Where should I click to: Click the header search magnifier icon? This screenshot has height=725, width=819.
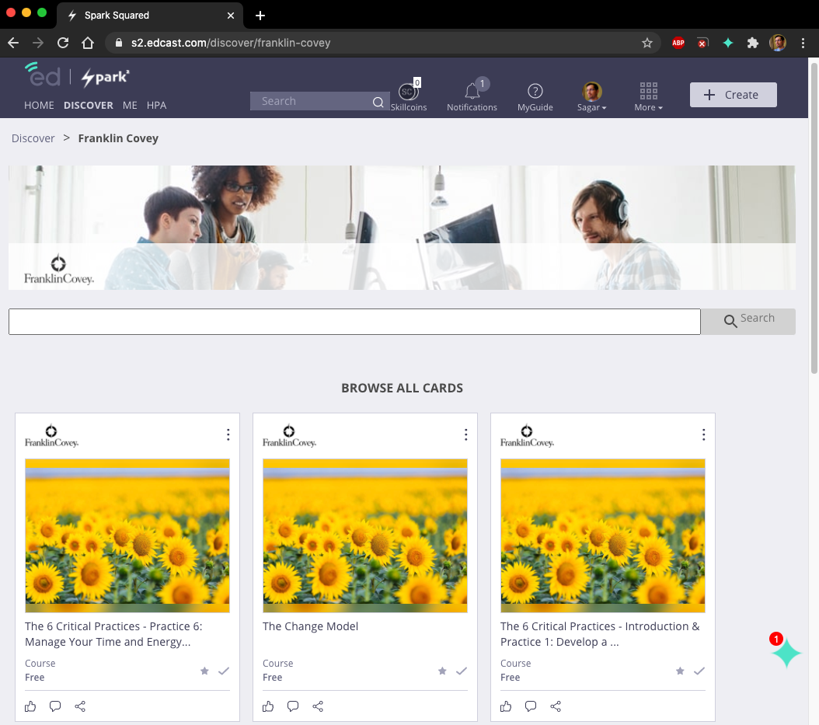(378, 102)
